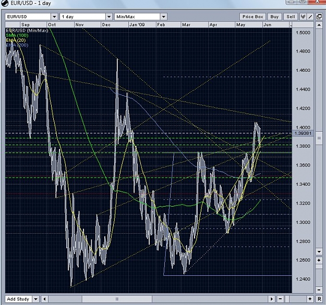
Task: Reset chart view with R button
Action: [319, 299]
